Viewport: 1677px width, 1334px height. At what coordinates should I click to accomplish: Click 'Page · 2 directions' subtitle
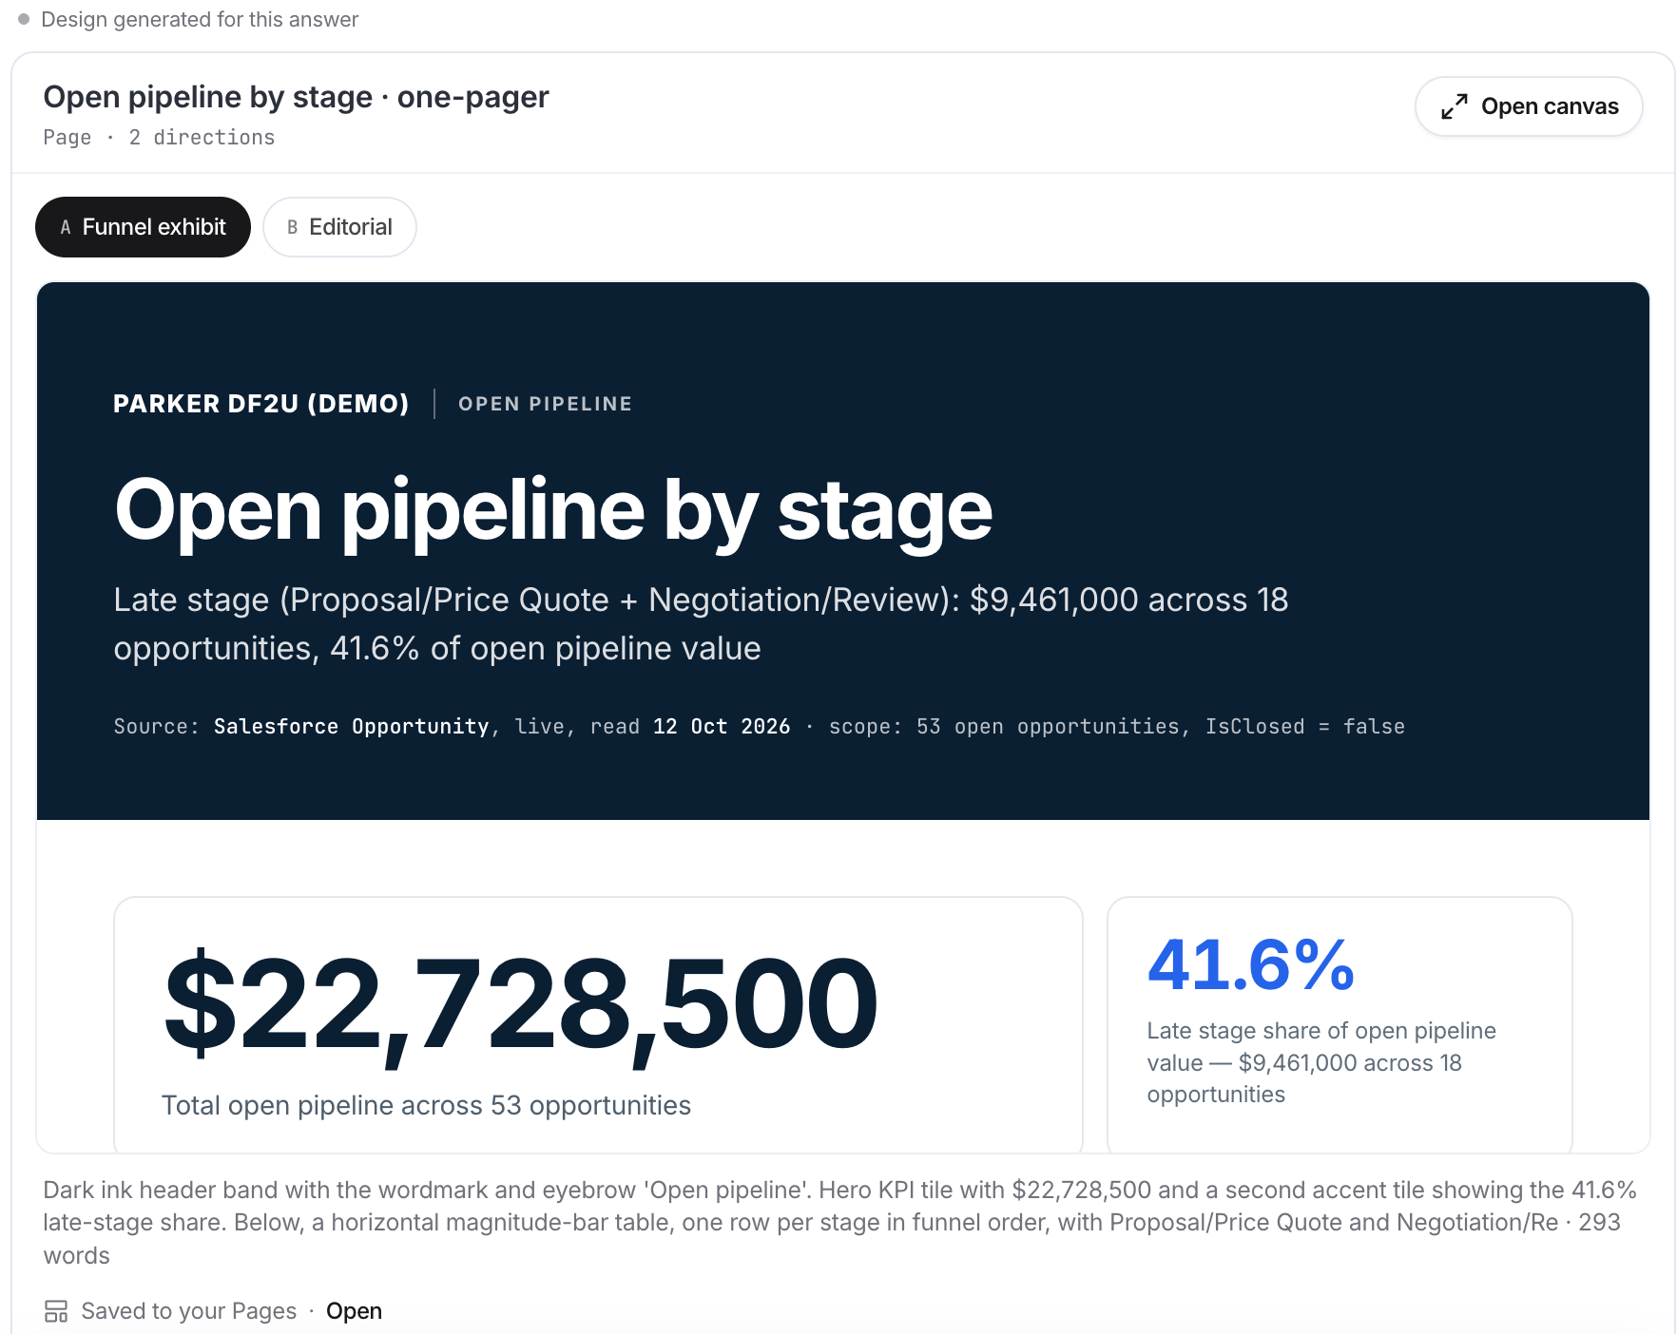click(x=159, y=138)
